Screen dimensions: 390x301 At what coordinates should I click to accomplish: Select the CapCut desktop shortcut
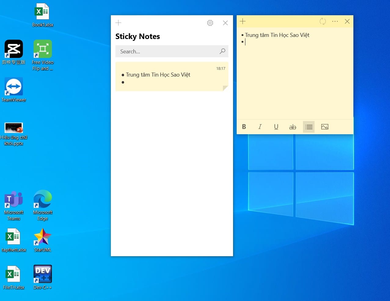click(14, 52)
